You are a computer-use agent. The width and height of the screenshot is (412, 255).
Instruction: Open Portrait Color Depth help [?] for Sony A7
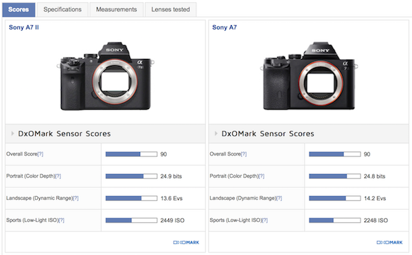(262, 176)
